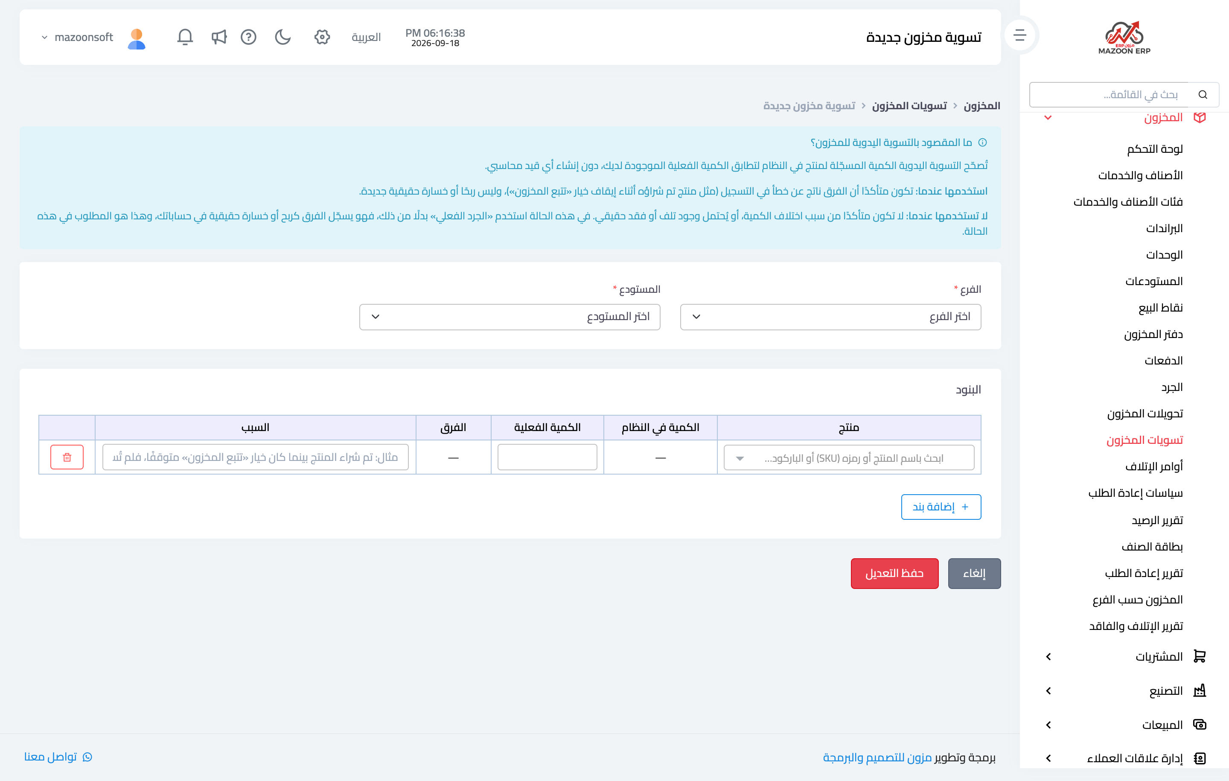Go to البراندات page
This screenshot has height=781, width=1229.
point(1164,229)
